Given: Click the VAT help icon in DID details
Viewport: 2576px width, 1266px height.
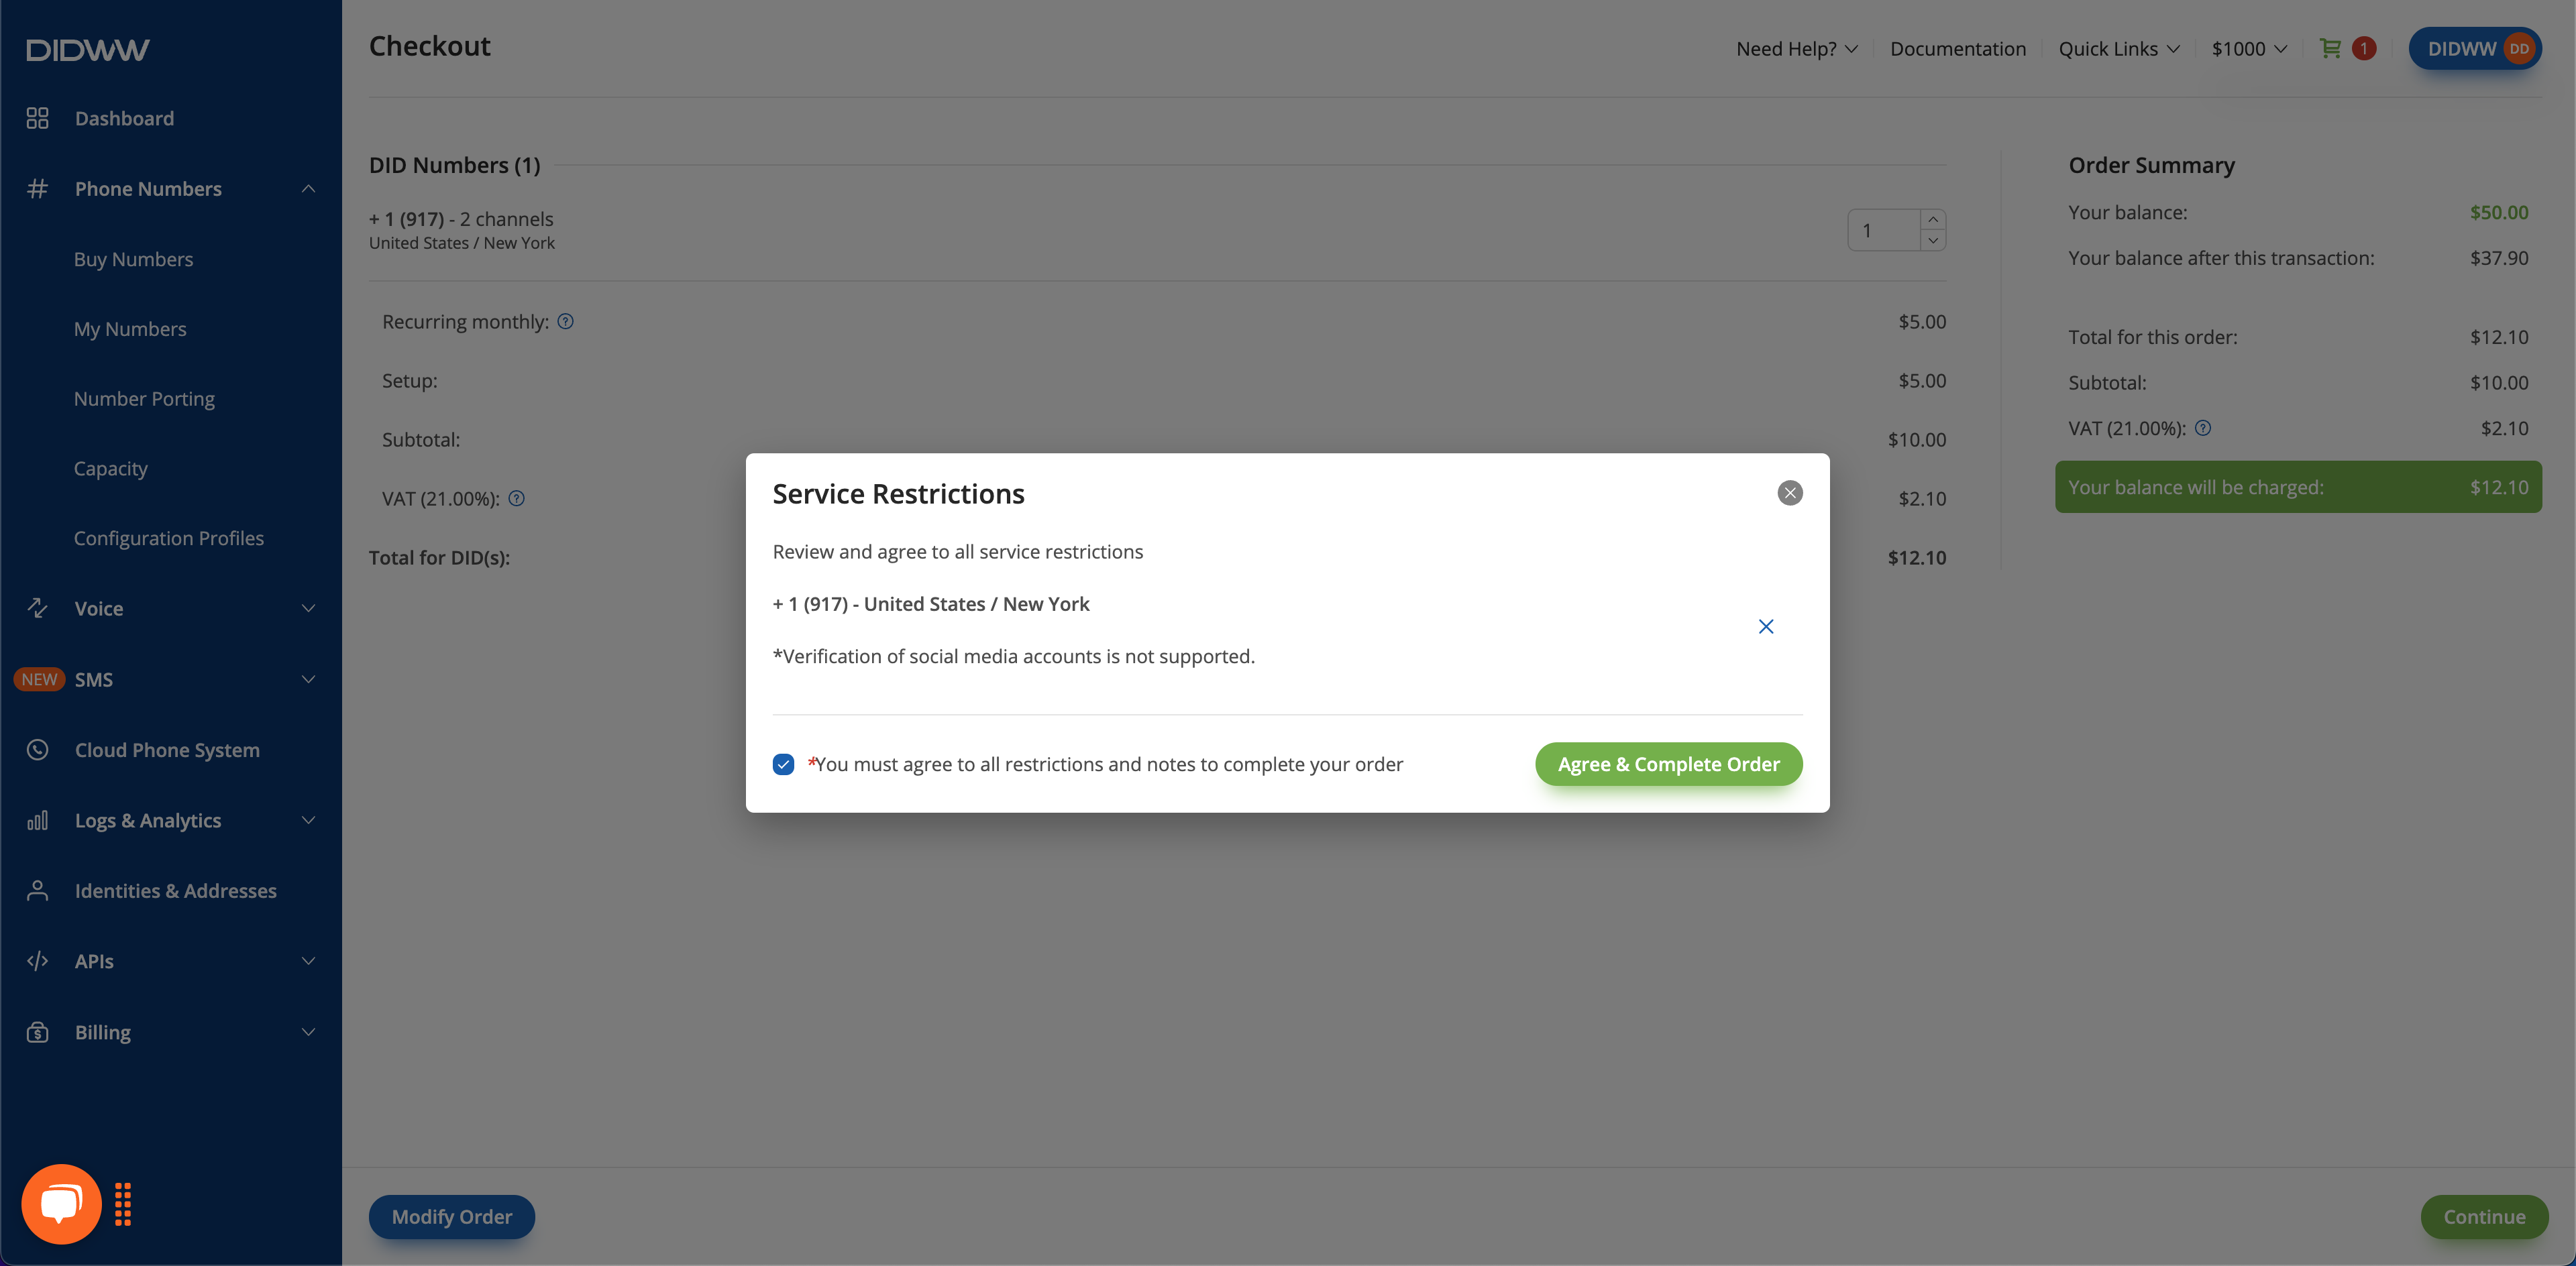Looking at the screenshot, I should [x=516, y=498].
